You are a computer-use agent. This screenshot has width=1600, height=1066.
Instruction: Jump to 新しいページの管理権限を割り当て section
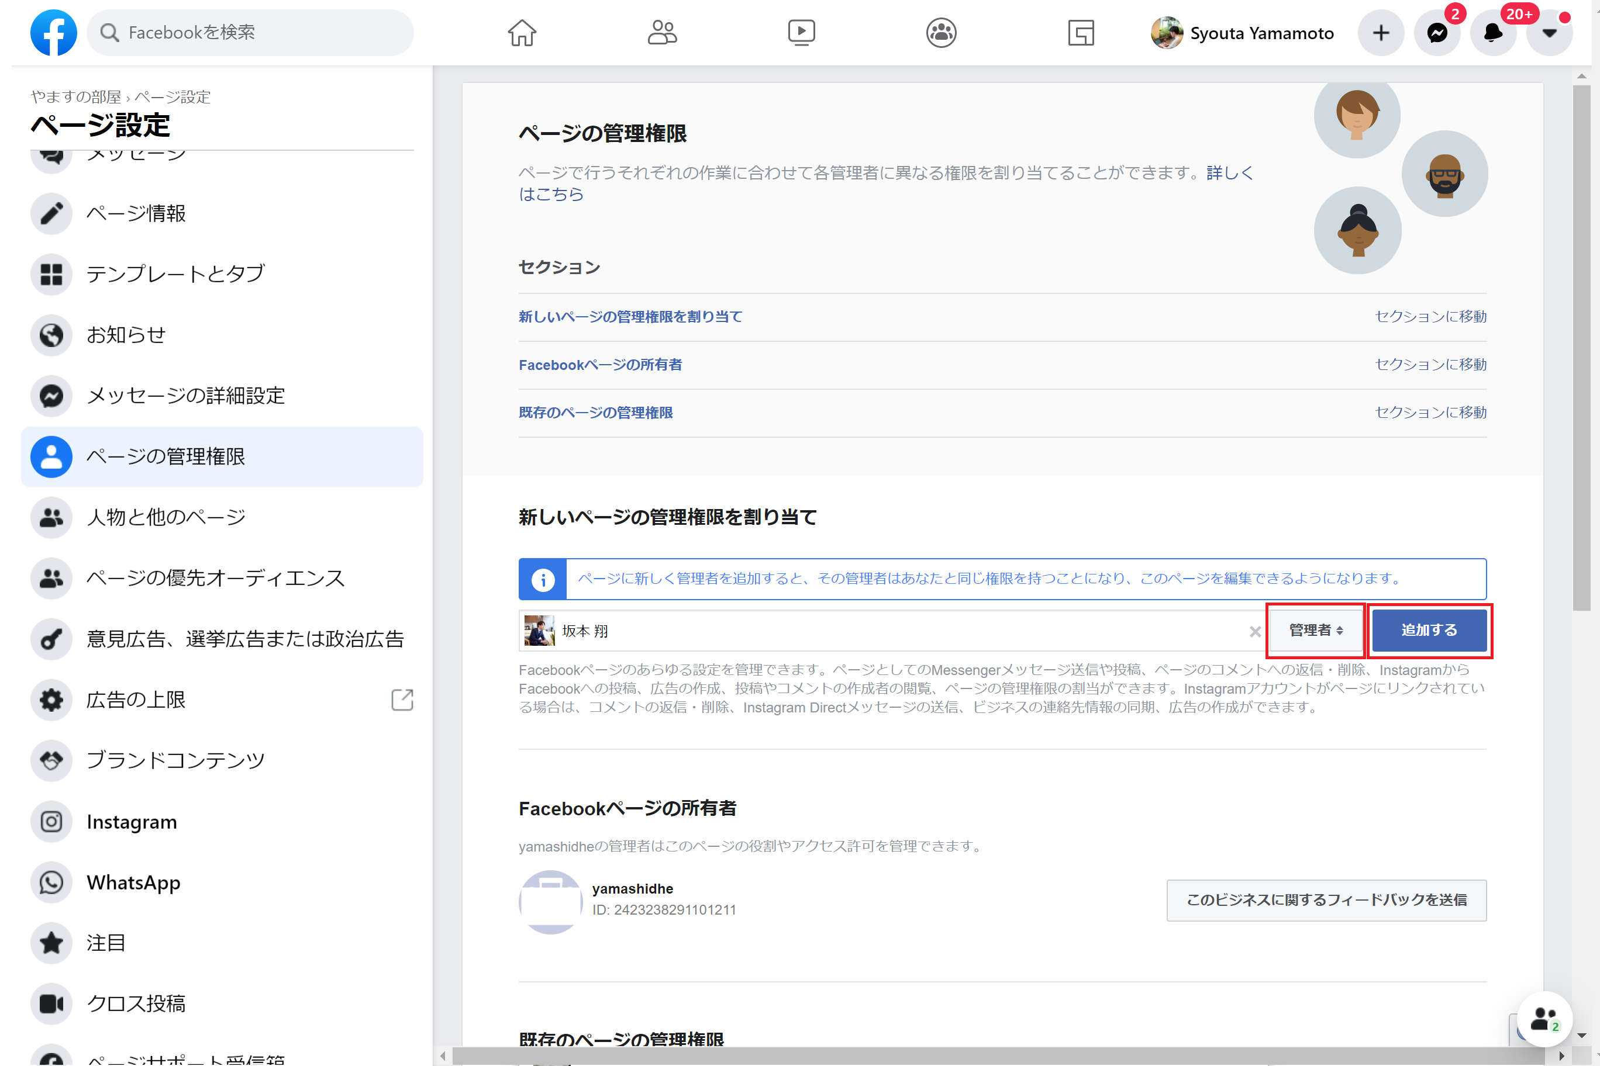pos(630,317)
